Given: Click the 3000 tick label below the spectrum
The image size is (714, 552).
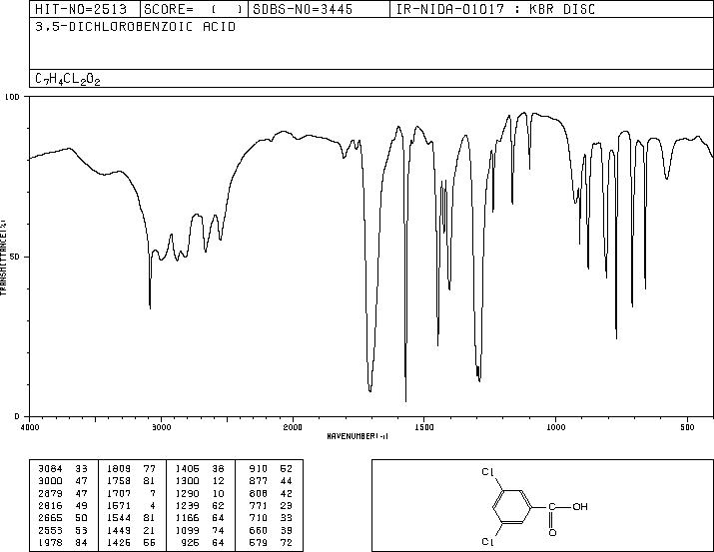Looking at the screenshot, I should point(162,427).
